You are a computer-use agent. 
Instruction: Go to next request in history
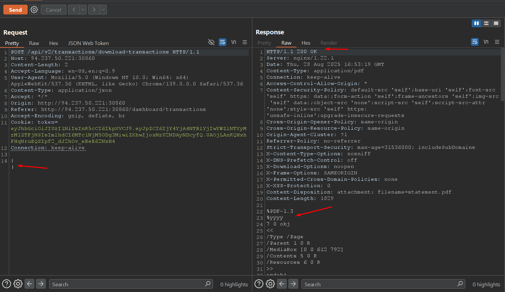pos(94,10)
